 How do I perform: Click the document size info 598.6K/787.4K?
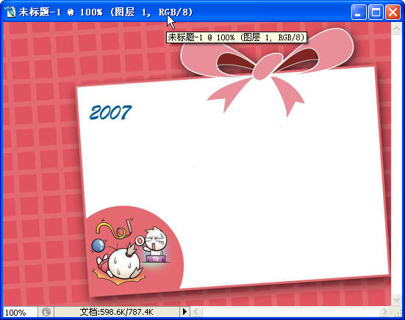(117, 312)
